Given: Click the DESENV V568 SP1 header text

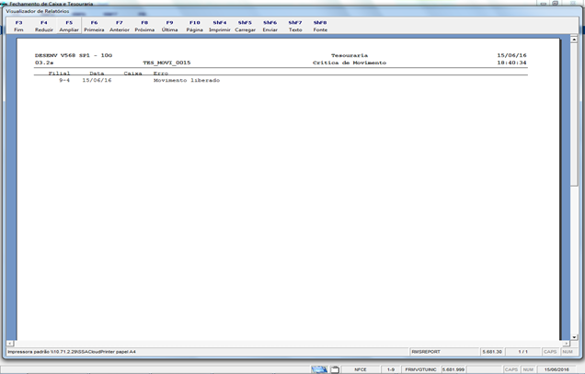Looking at the screenshot, I should 74,55.
